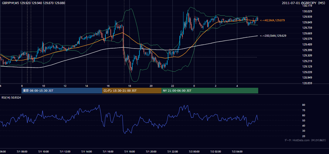Click the 129.489 price axis label
Screen dimensions: 329x154
click(307, 44)
